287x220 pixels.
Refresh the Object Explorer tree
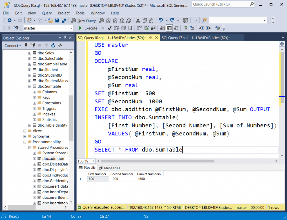[x=53, y=45]
